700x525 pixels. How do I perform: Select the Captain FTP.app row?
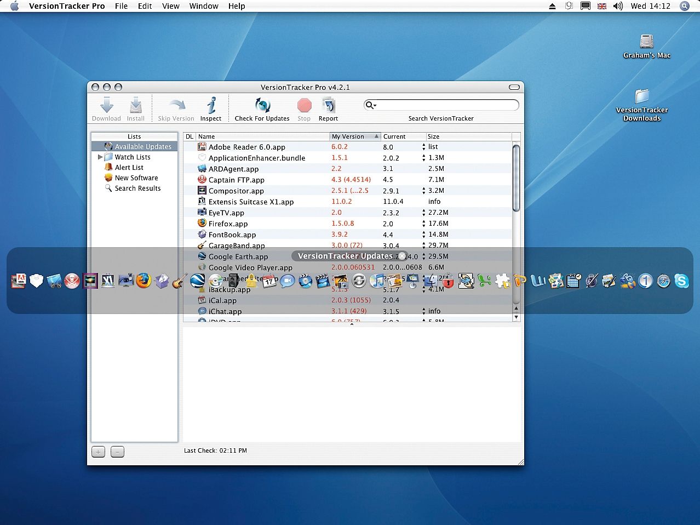(348, 180)
